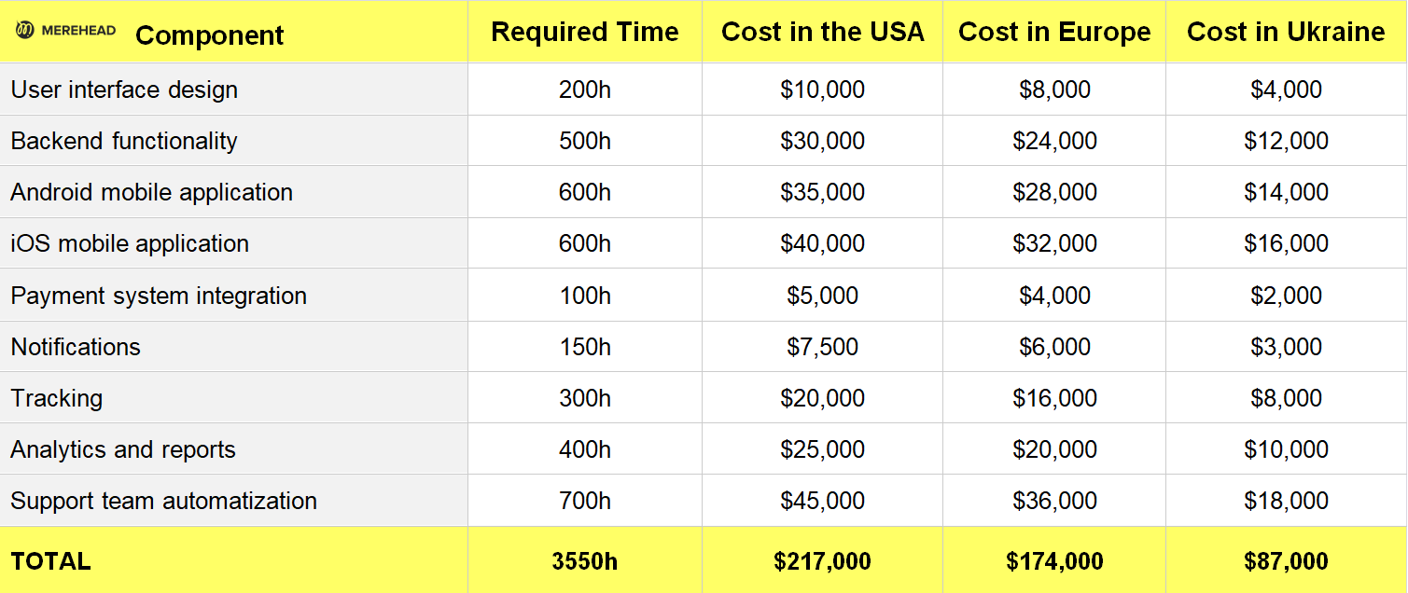
Task: Select the iOS mobile application label
Action: (130, 243)
